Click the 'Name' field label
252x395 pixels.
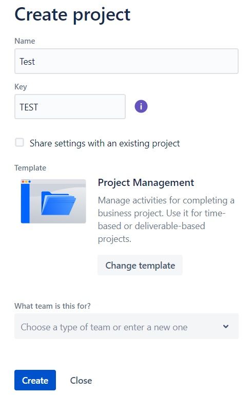[25, 41]
